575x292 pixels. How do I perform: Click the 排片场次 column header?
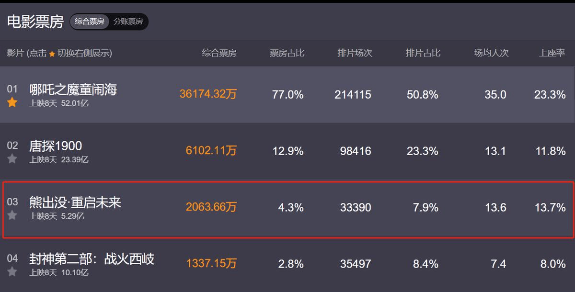click(x=355, y=53)
